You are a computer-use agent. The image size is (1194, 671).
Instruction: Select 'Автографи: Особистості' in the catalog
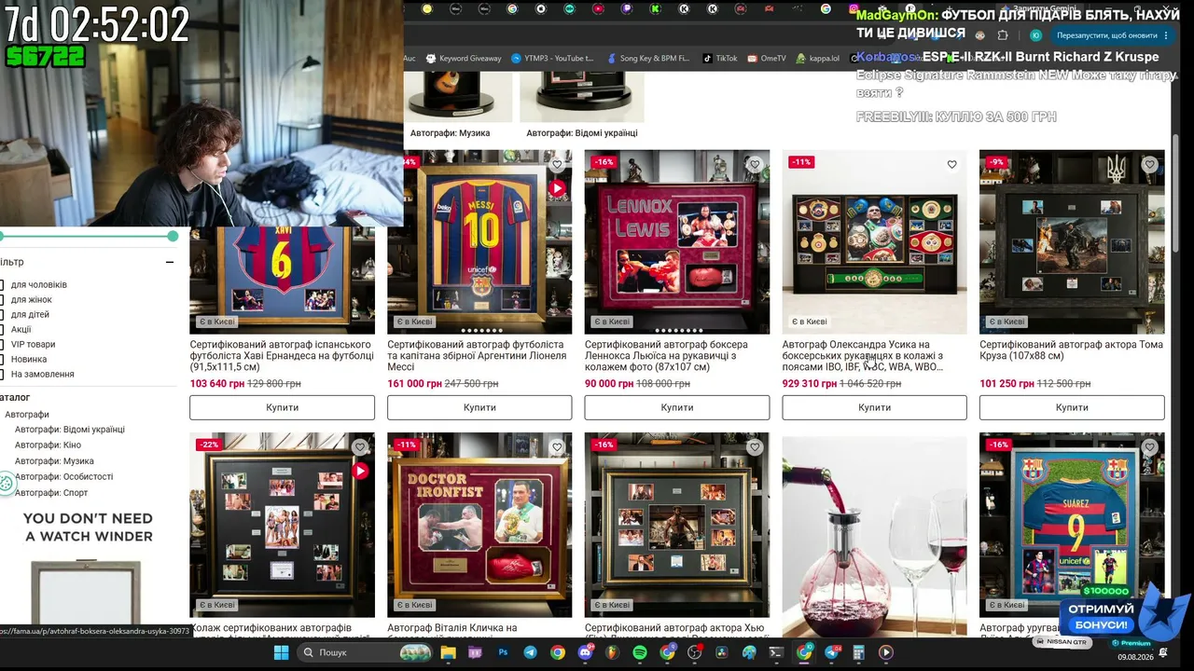pyautogui.click(x=64, y=477)
